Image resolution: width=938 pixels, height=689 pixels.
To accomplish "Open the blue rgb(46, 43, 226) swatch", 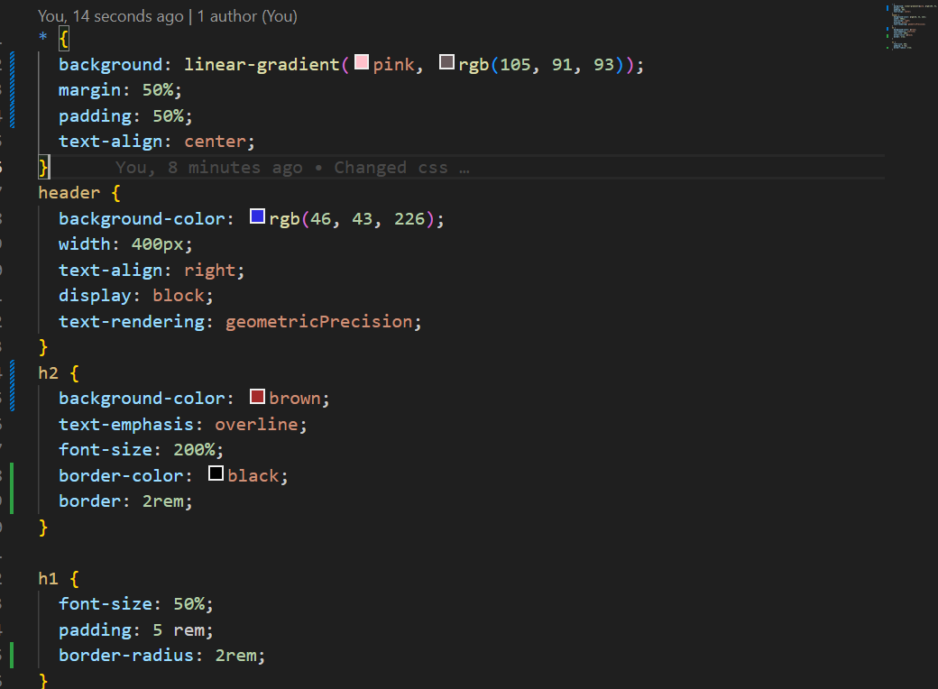I will (257, 216).
